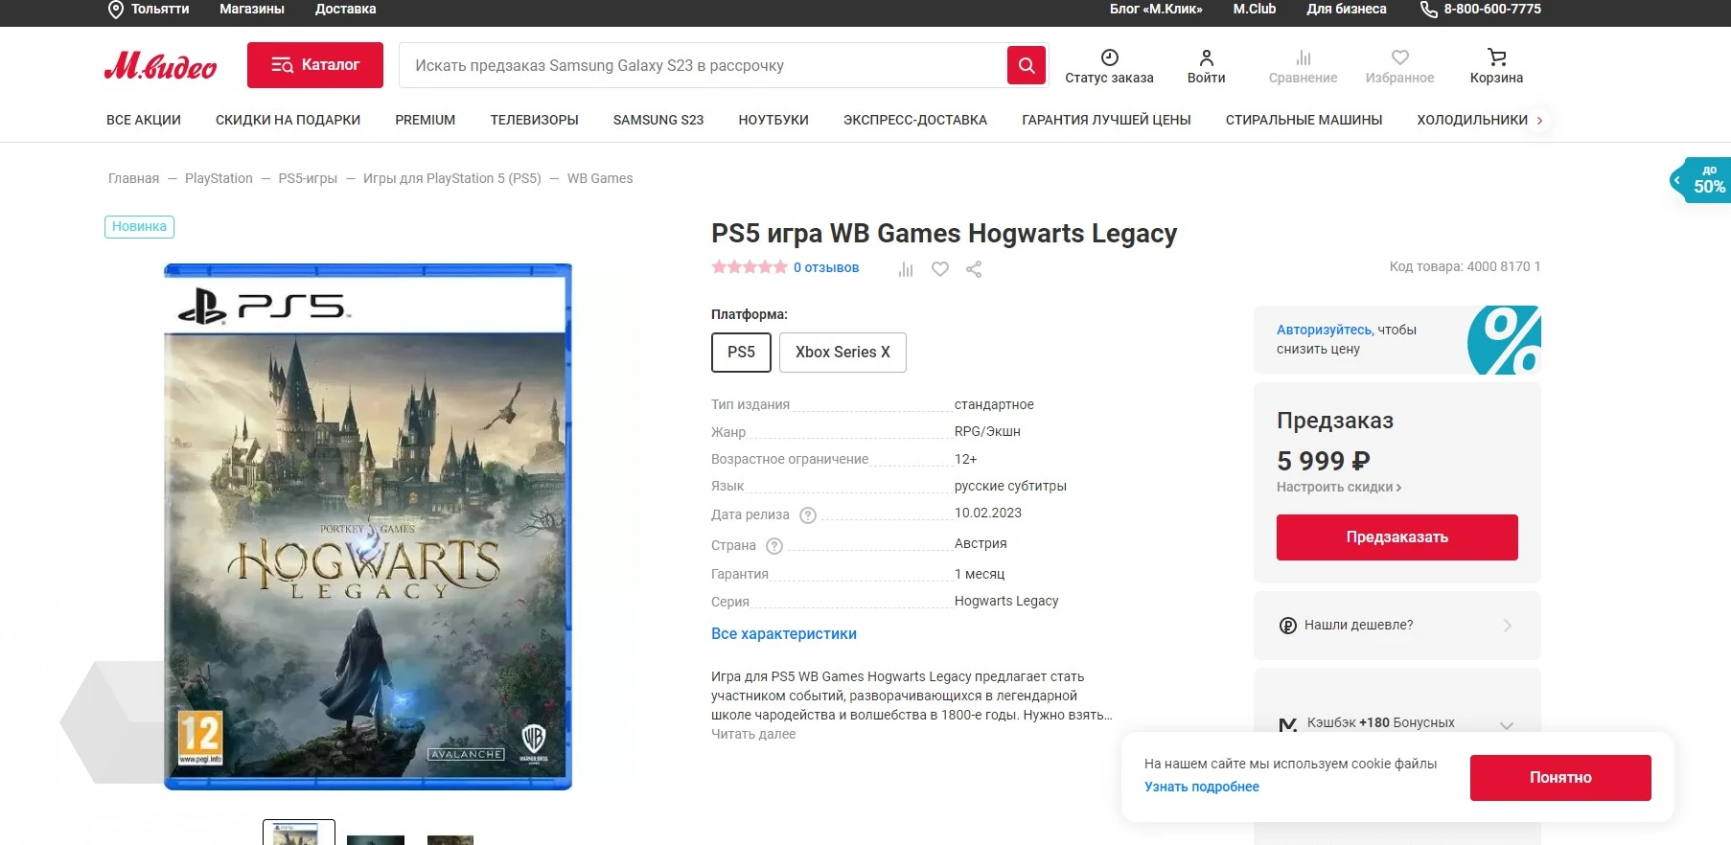This screenshot has width=1731, height=845.
Task: Open Настроить скидки link
Action: click(1339, 487)
